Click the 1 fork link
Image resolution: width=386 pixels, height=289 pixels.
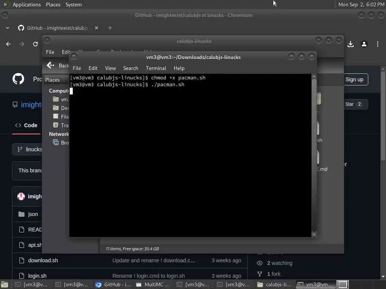pos(274,274)
